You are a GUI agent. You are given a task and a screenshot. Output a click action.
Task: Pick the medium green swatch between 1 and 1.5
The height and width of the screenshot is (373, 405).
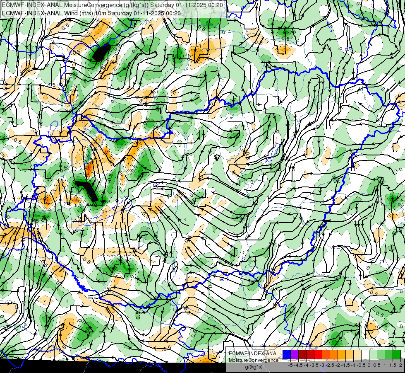click(x=389, y=355)
